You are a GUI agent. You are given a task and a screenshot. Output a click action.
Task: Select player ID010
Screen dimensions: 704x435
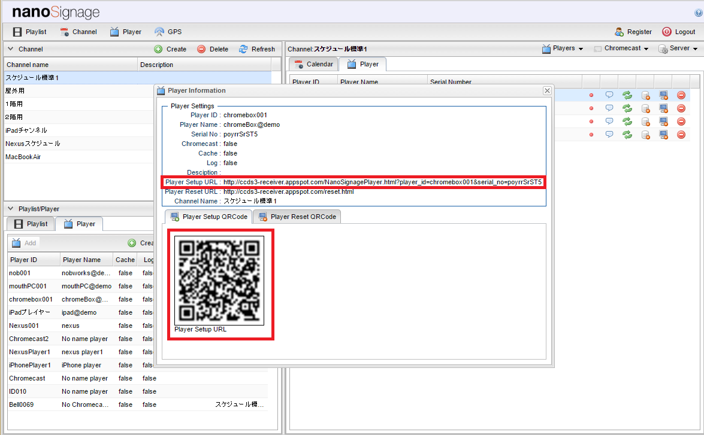pos(138,391)
